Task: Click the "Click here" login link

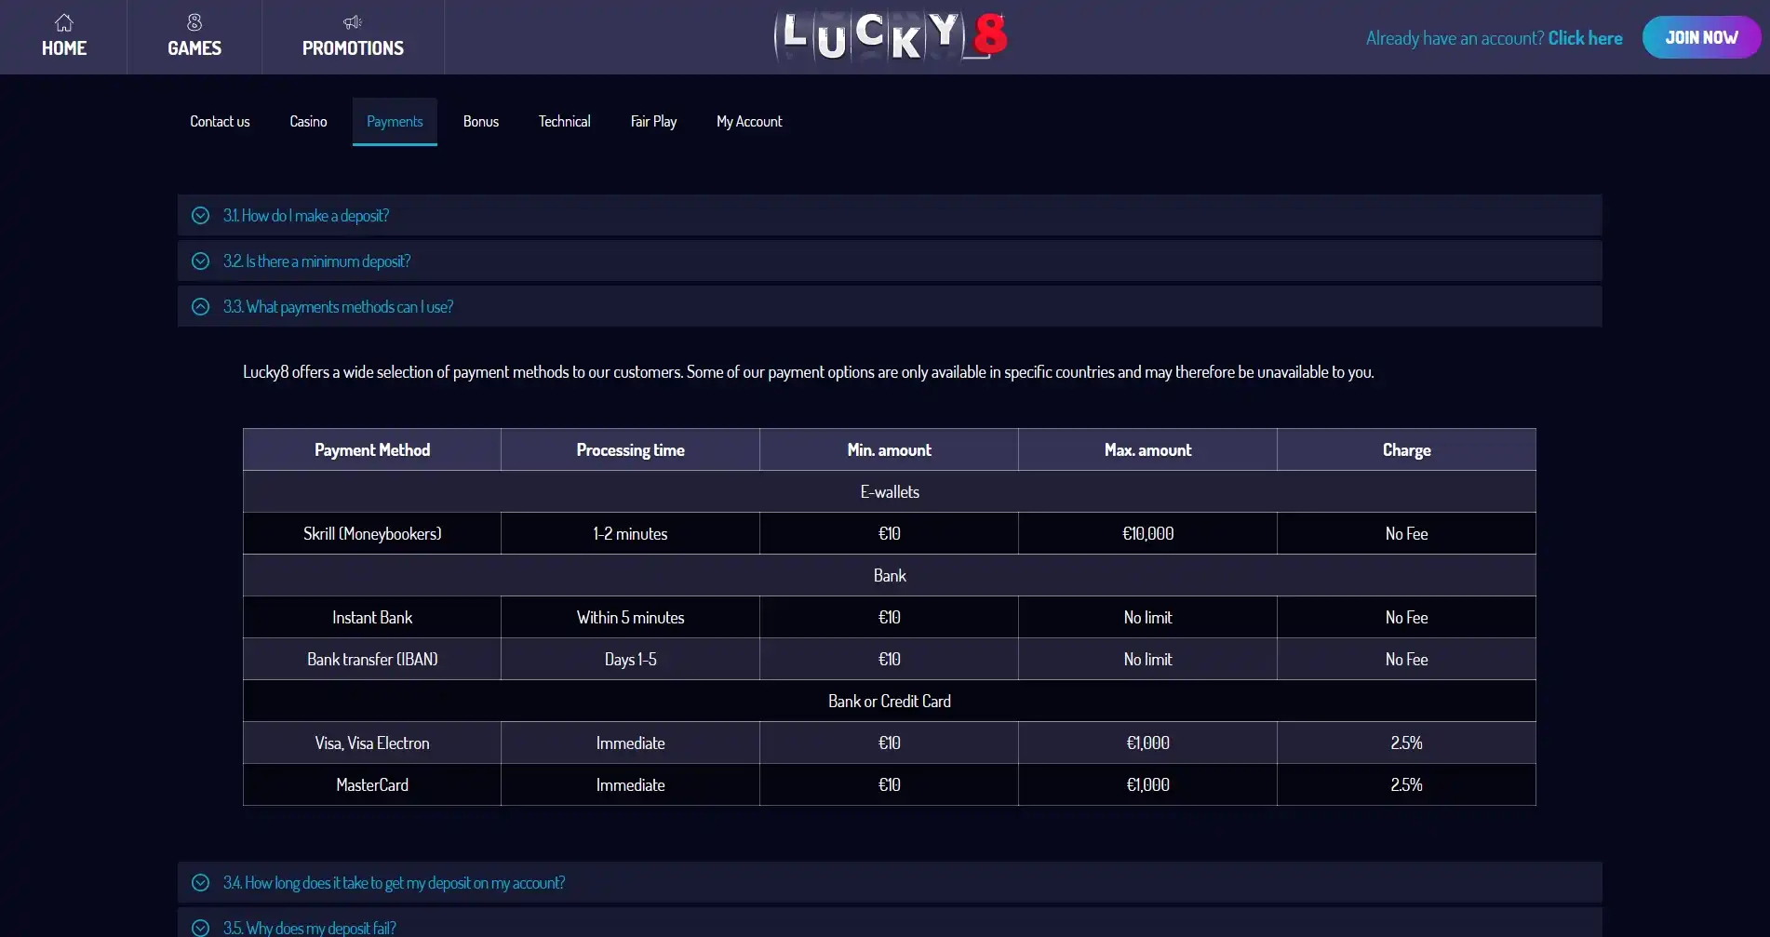Action: pos(1585,38)
